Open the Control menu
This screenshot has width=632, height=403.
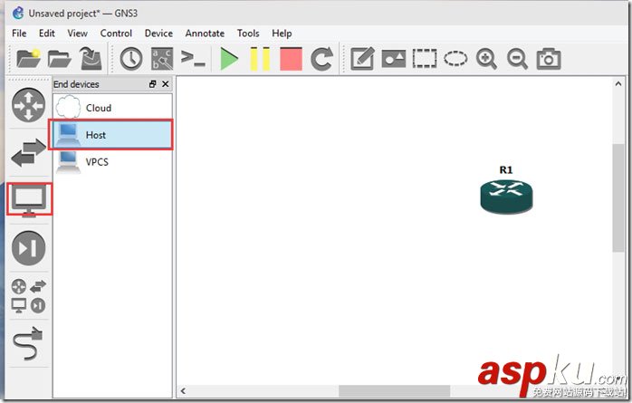(116, 34)
